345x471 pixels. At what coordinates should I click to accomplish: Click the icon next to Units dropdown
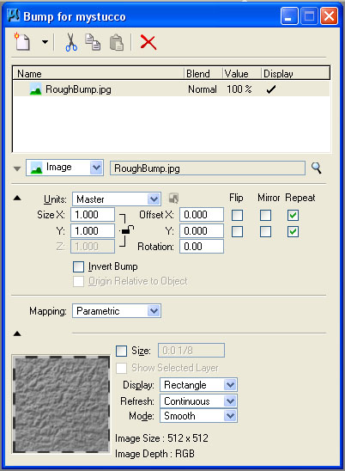[x=173, y=199]
